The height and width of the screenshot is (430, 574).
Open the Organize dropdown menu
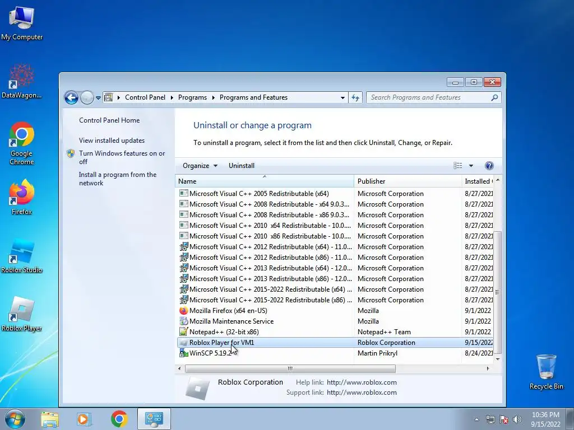pyautogui.click(x=200, y=166)
